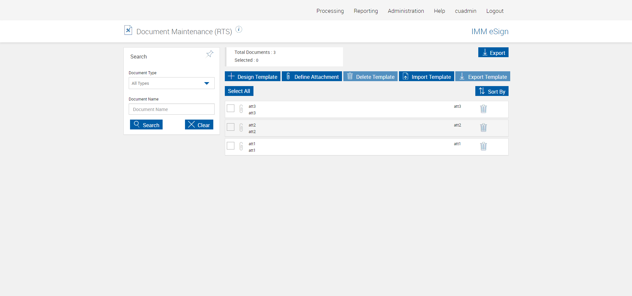
Task: Click the paperclip icon on att2 row
Action: [241, 127]
